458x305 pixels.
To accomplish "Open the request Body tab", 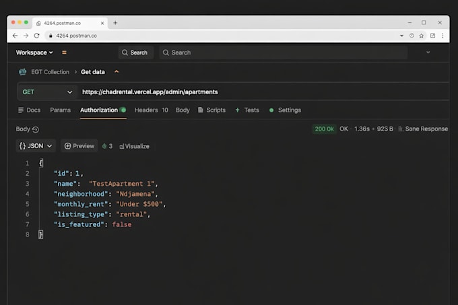I will tap(183, 110).
